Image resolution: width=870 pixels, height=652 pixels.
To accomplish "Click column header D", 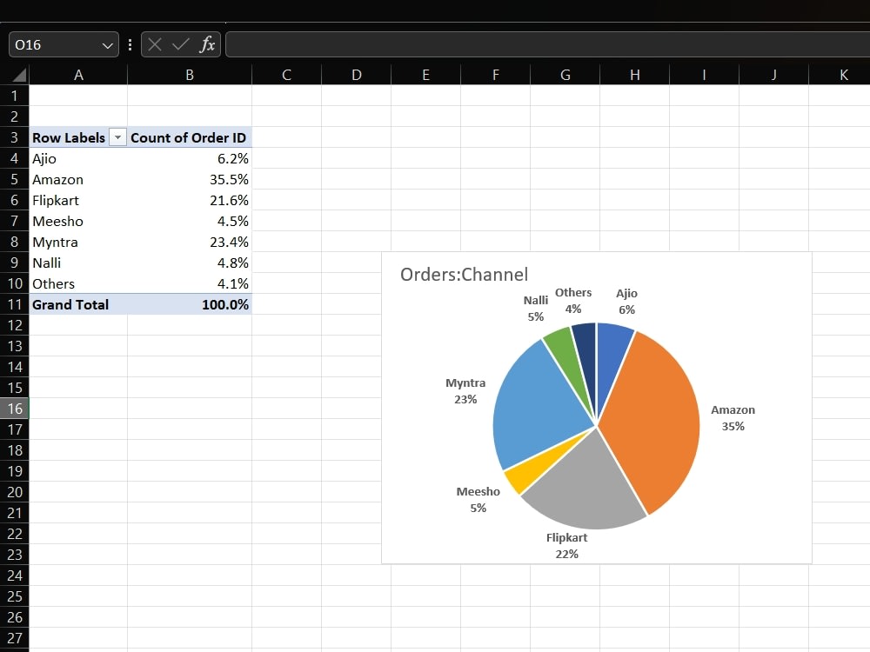I will point(356,75).
